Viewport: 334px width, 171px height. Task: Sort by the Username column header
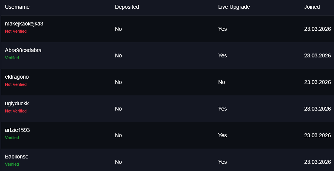17,7
